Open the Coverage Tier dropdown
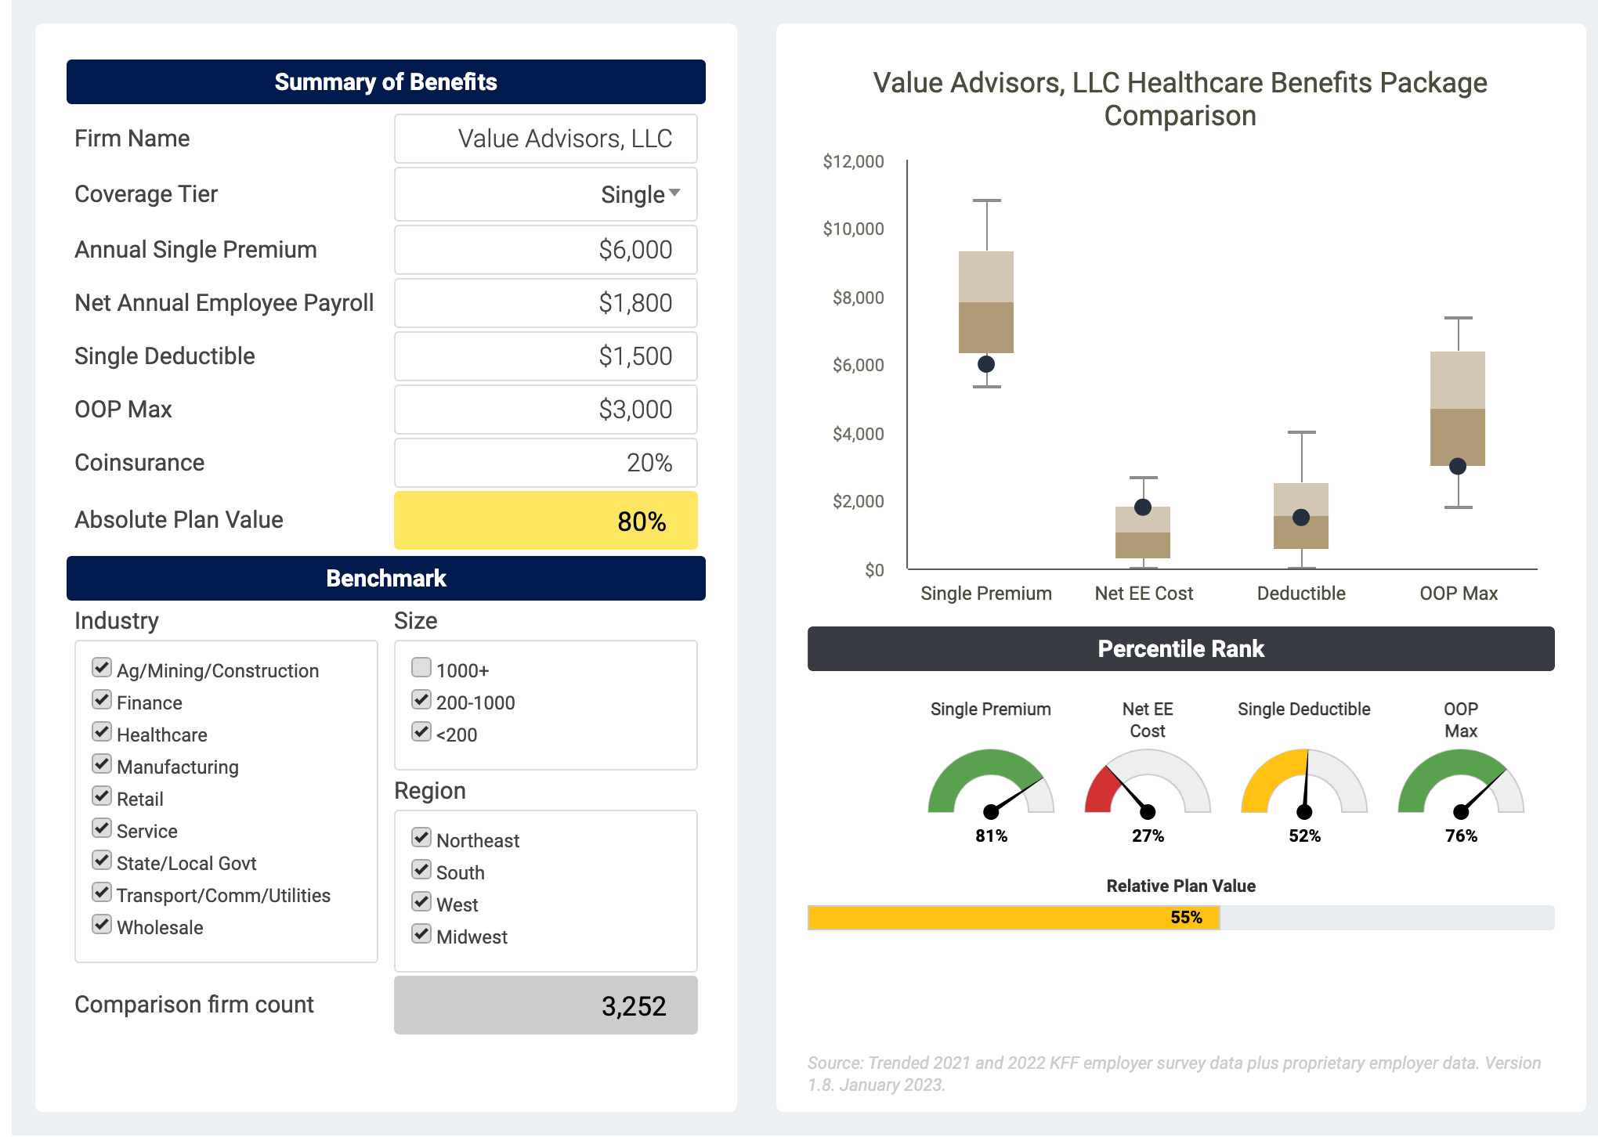This screenshot has width=1598, height=1137. [x=546, y=194]
